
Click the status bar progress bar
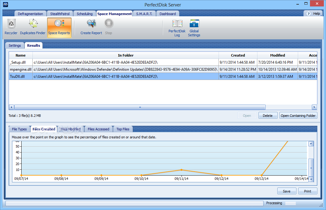134,203
